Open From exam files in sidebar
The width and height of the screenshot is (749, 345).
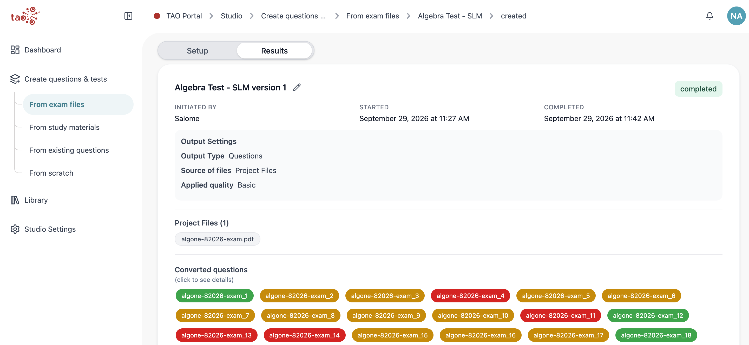(78, 104)
